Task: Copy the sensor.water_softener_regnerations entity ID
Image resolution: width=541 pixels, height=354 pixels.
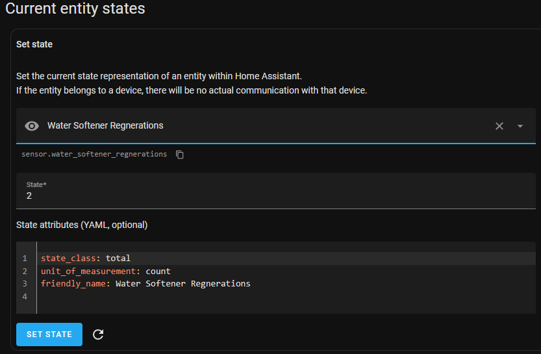Action: (180, 155)
